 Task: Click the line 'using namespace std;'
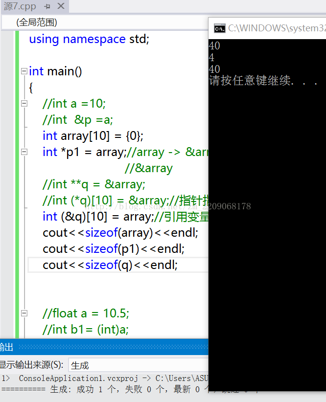pyautogui.click(x=89, y=39)
